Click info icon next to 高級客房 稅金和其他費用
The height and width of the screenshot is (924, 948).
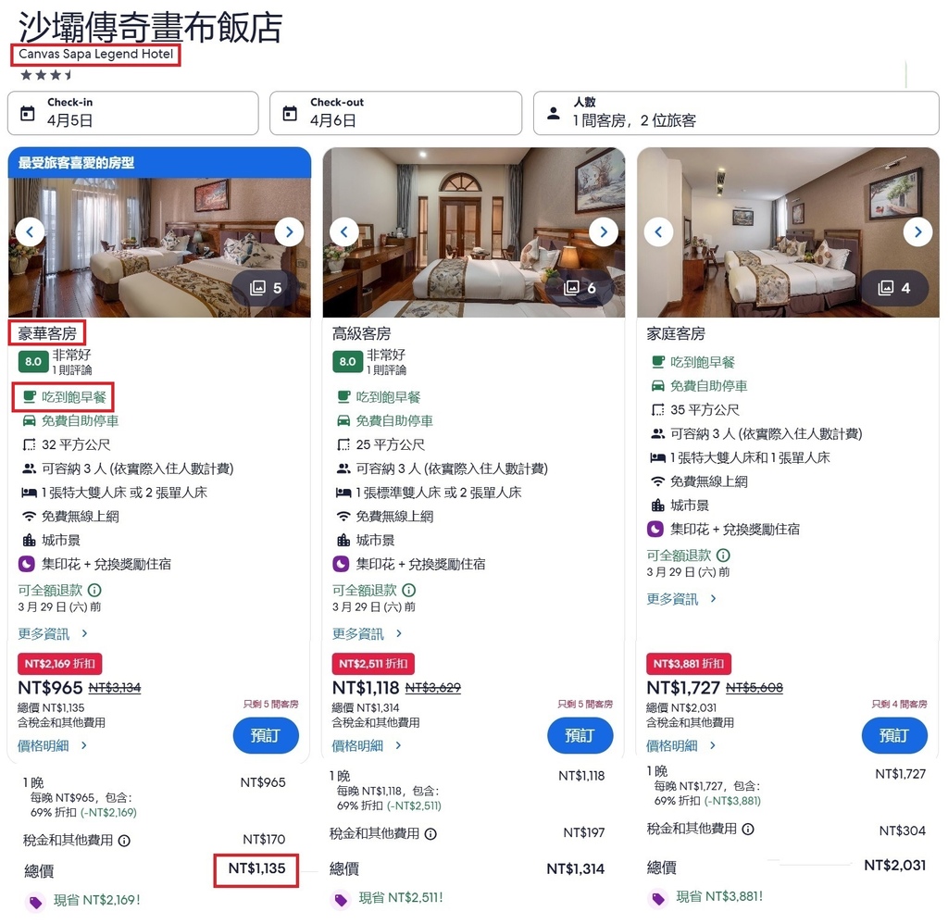(x=430, y=834)
